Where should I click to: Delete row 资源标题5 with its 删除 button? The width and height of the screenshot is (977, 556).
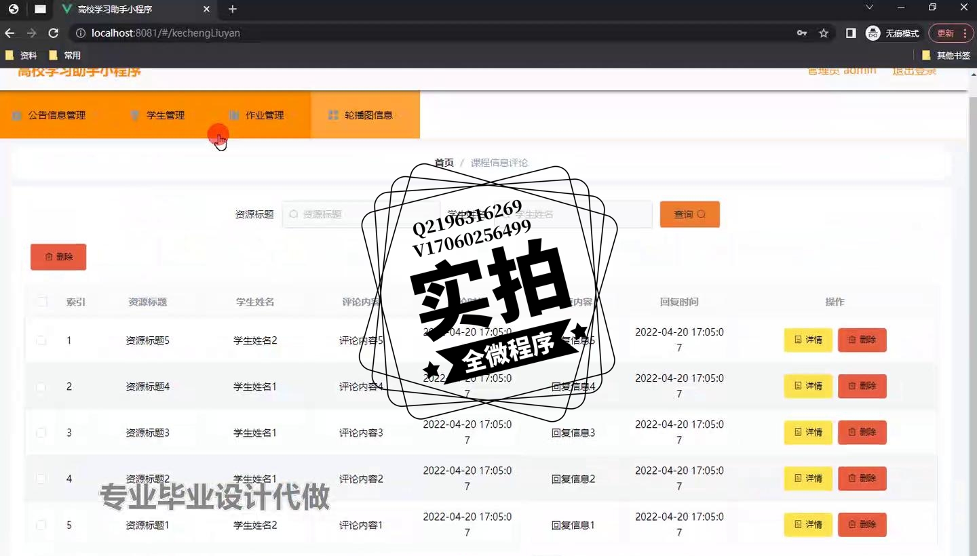pyautogui.click(x=862, y=340)
